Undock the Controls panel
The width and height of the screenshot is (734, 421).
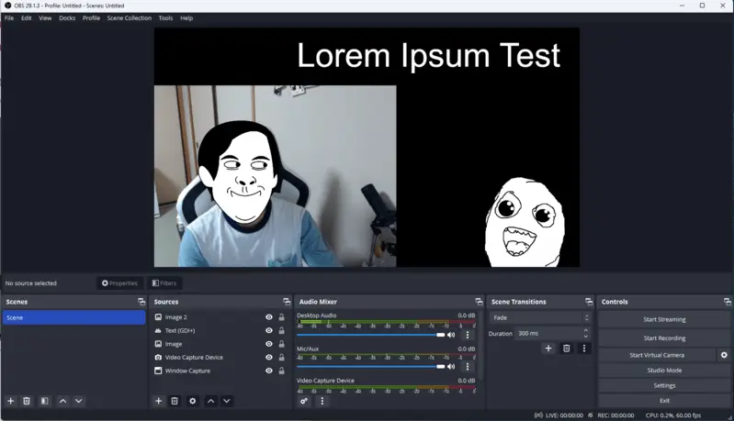[727, 302]
